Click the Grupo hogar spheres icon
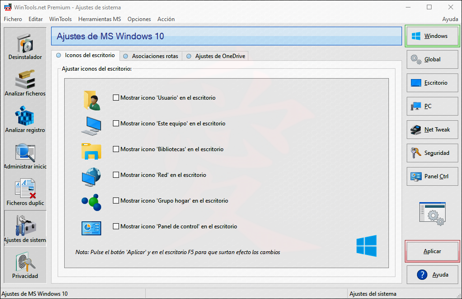This screenshot has height=299, width=462. [x=91, y=202]
